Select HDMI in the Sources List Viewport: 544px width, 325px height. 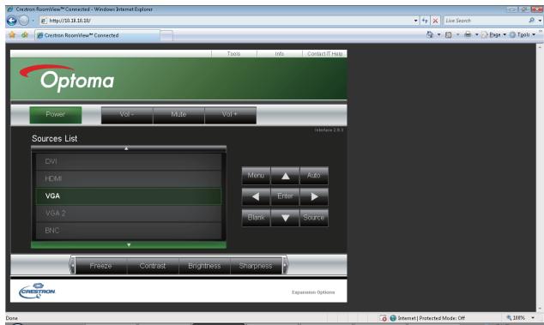tap(129, 178)
